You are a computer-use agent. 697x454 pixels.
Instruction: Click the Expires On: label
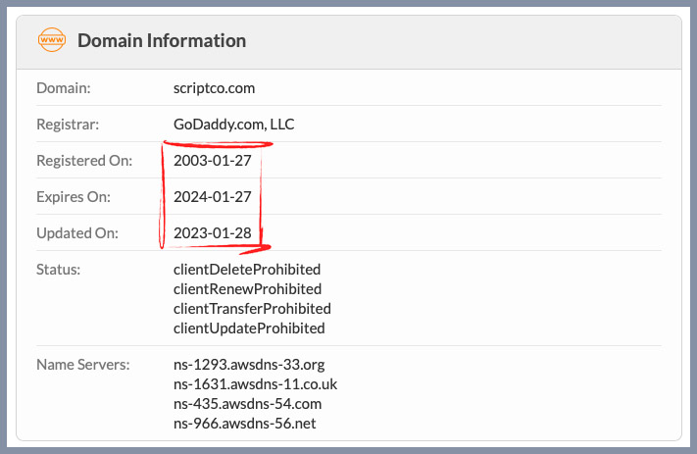(74, 196)
